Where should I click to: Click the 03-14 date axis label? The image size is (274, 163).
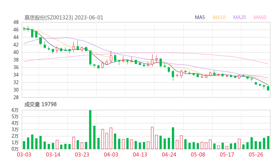tap(53, 154)
